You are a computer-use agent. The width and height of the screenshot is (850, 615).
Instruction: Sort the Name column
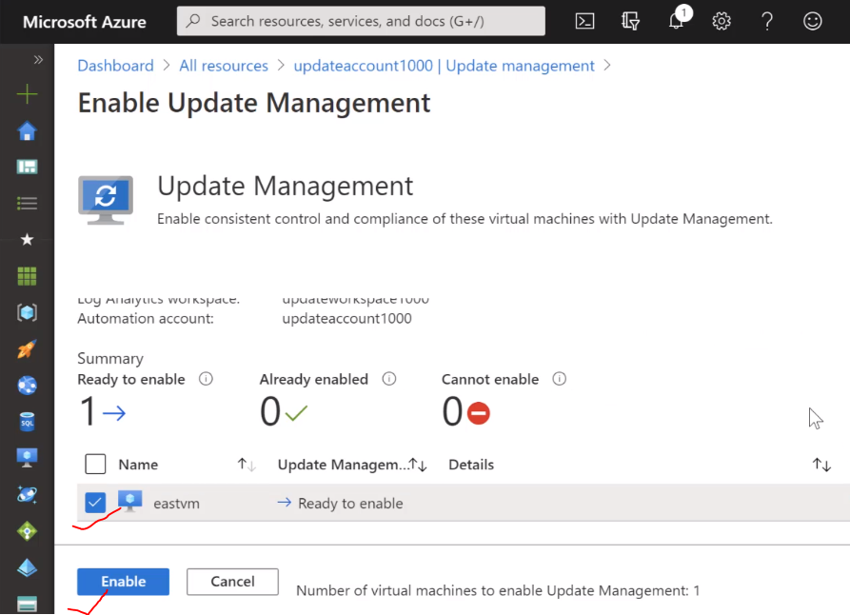[x=246, y=465]
